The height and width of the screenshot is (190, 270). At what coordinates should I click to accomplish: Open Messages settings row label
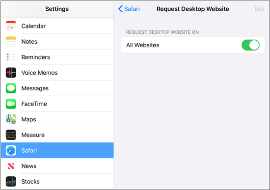[x=35, y=88]
